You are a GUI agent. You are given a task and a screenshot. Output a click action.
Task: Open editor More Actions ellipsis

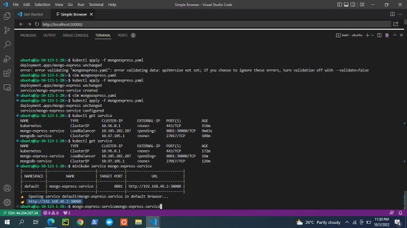pyautogui.click(x=400, y=14)
